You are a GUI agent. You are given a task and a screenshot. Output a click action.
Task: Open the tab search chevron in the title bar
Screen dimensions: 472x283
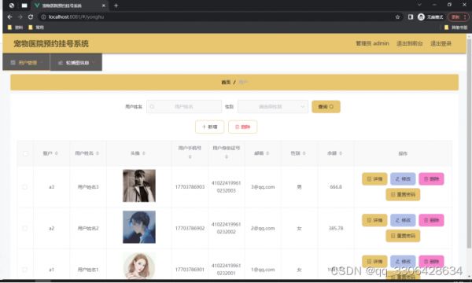(x=419, y=5)
